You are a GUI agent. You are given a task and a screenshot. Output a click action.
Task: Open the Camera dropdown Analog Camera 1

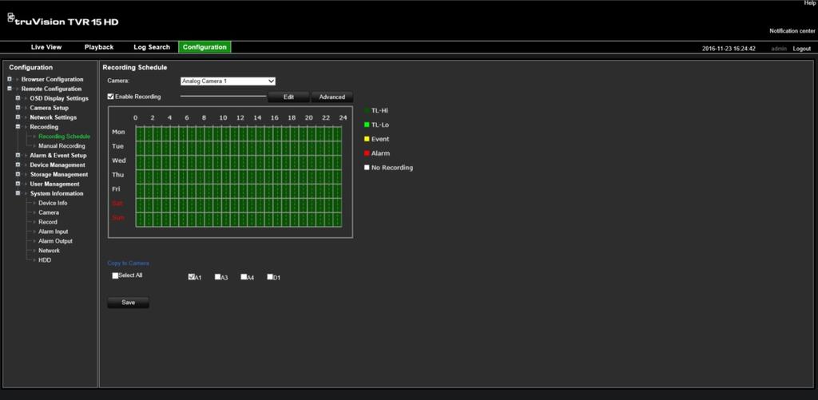[228, 81]
